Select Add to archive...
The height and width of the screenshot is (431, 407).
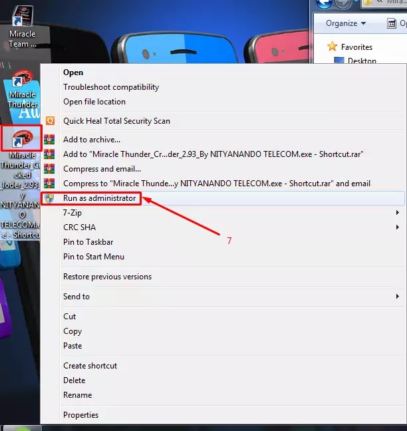[92, 140]
